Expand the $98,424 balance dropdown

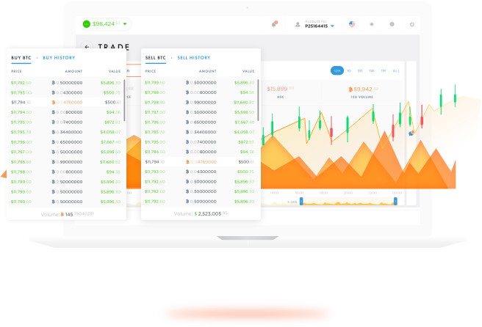[x=125, y=24]
